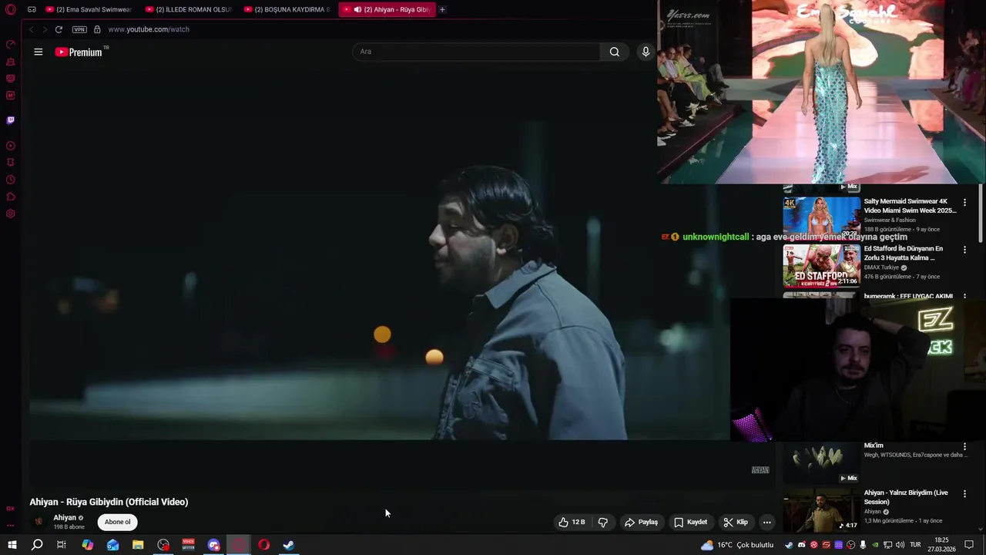Open Discord tray icon
The image size is (986, 555).
[x=801, y=545]
